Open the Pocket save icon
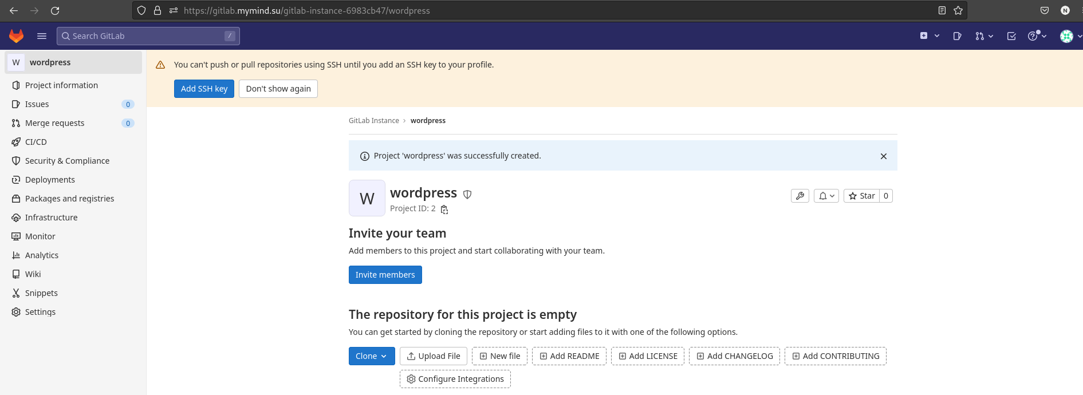The height and width of the screenshot is (395, 1083). 1045,10
